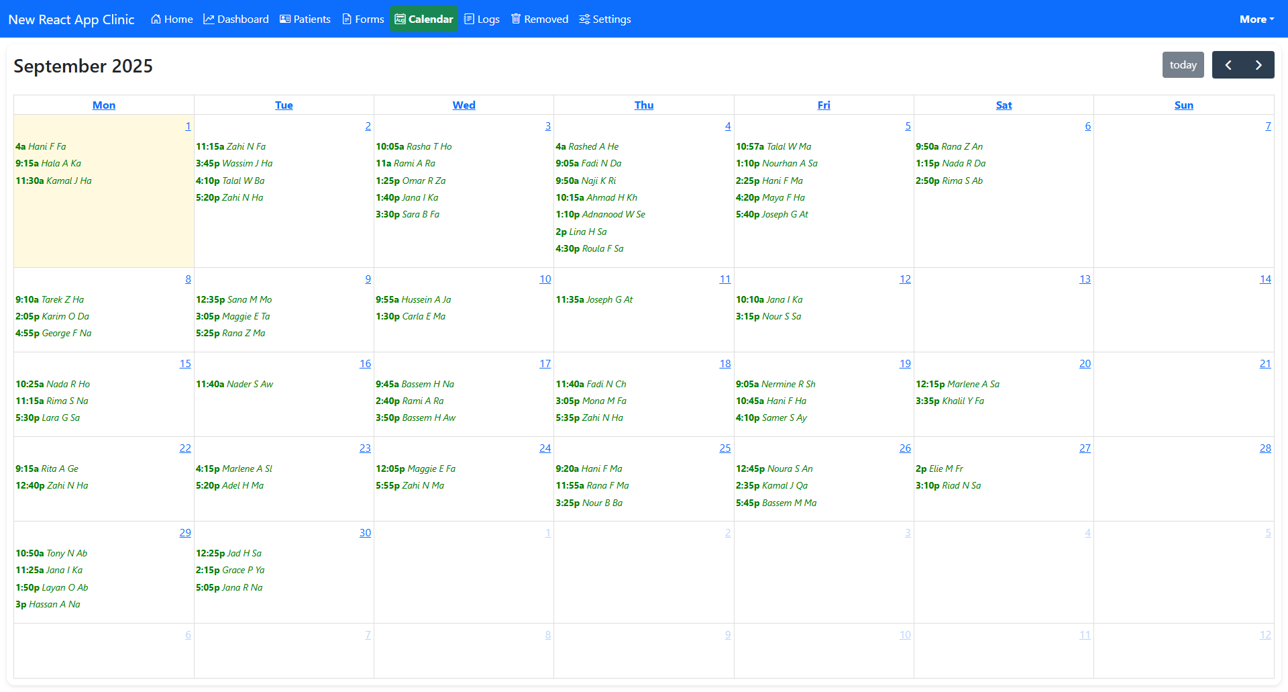Click the Logs list icon
1288x692 pixels.
[469, 19]
